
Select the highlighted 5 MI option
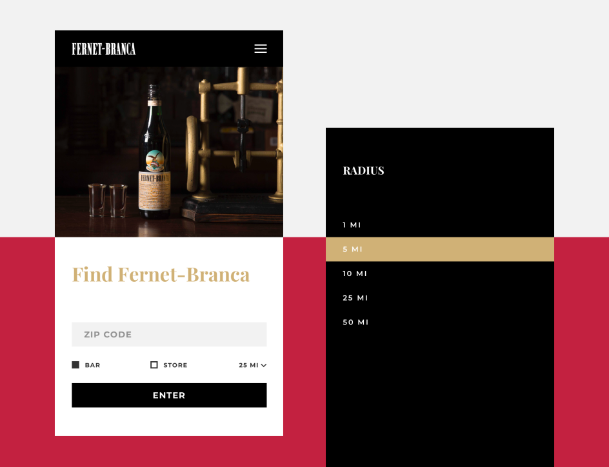coord(440,249)
